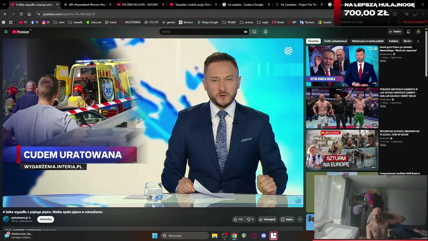Open the Porażka Mateusza Gamrota video title
Screen dimensions: 428x241
pos(399,93)
